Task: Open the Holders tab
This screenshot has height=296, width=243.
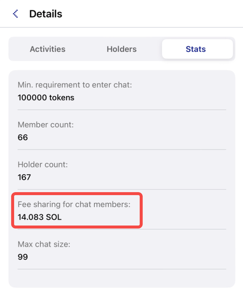Action: click(121, 49)
